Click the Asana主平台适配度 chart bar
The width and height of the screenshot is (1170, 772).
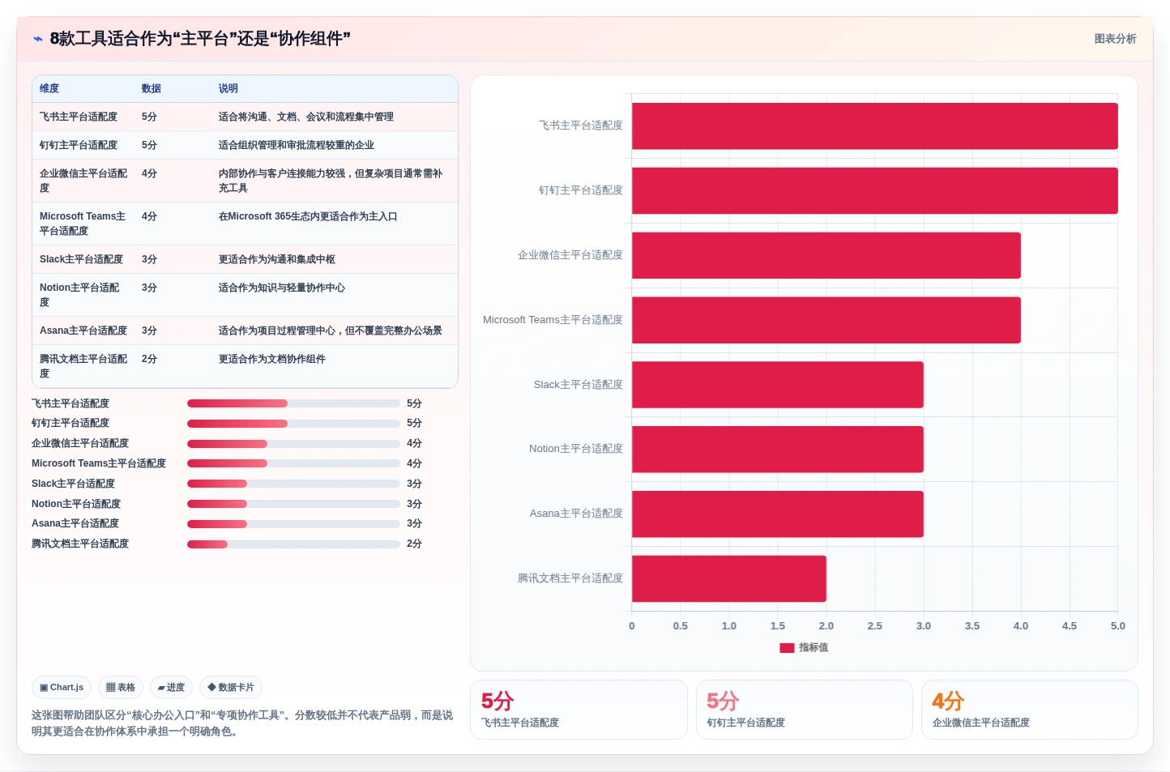pyautogui.click(x=778, y=514)
